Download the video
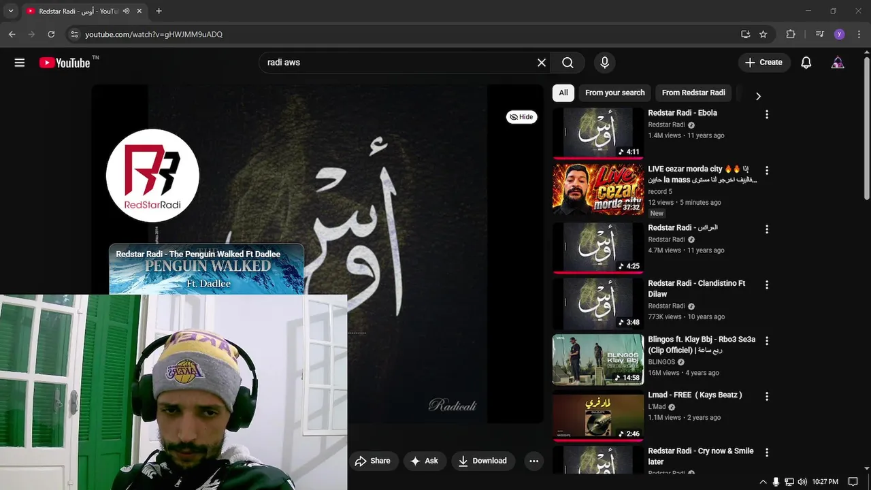Image resolution: width=871 pixels, height=490 pixels. [482, 461]
